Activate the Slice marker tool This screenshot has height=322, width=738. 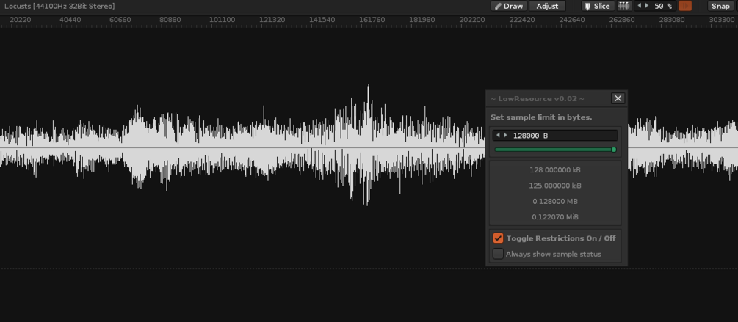click(x=598, y=6)
